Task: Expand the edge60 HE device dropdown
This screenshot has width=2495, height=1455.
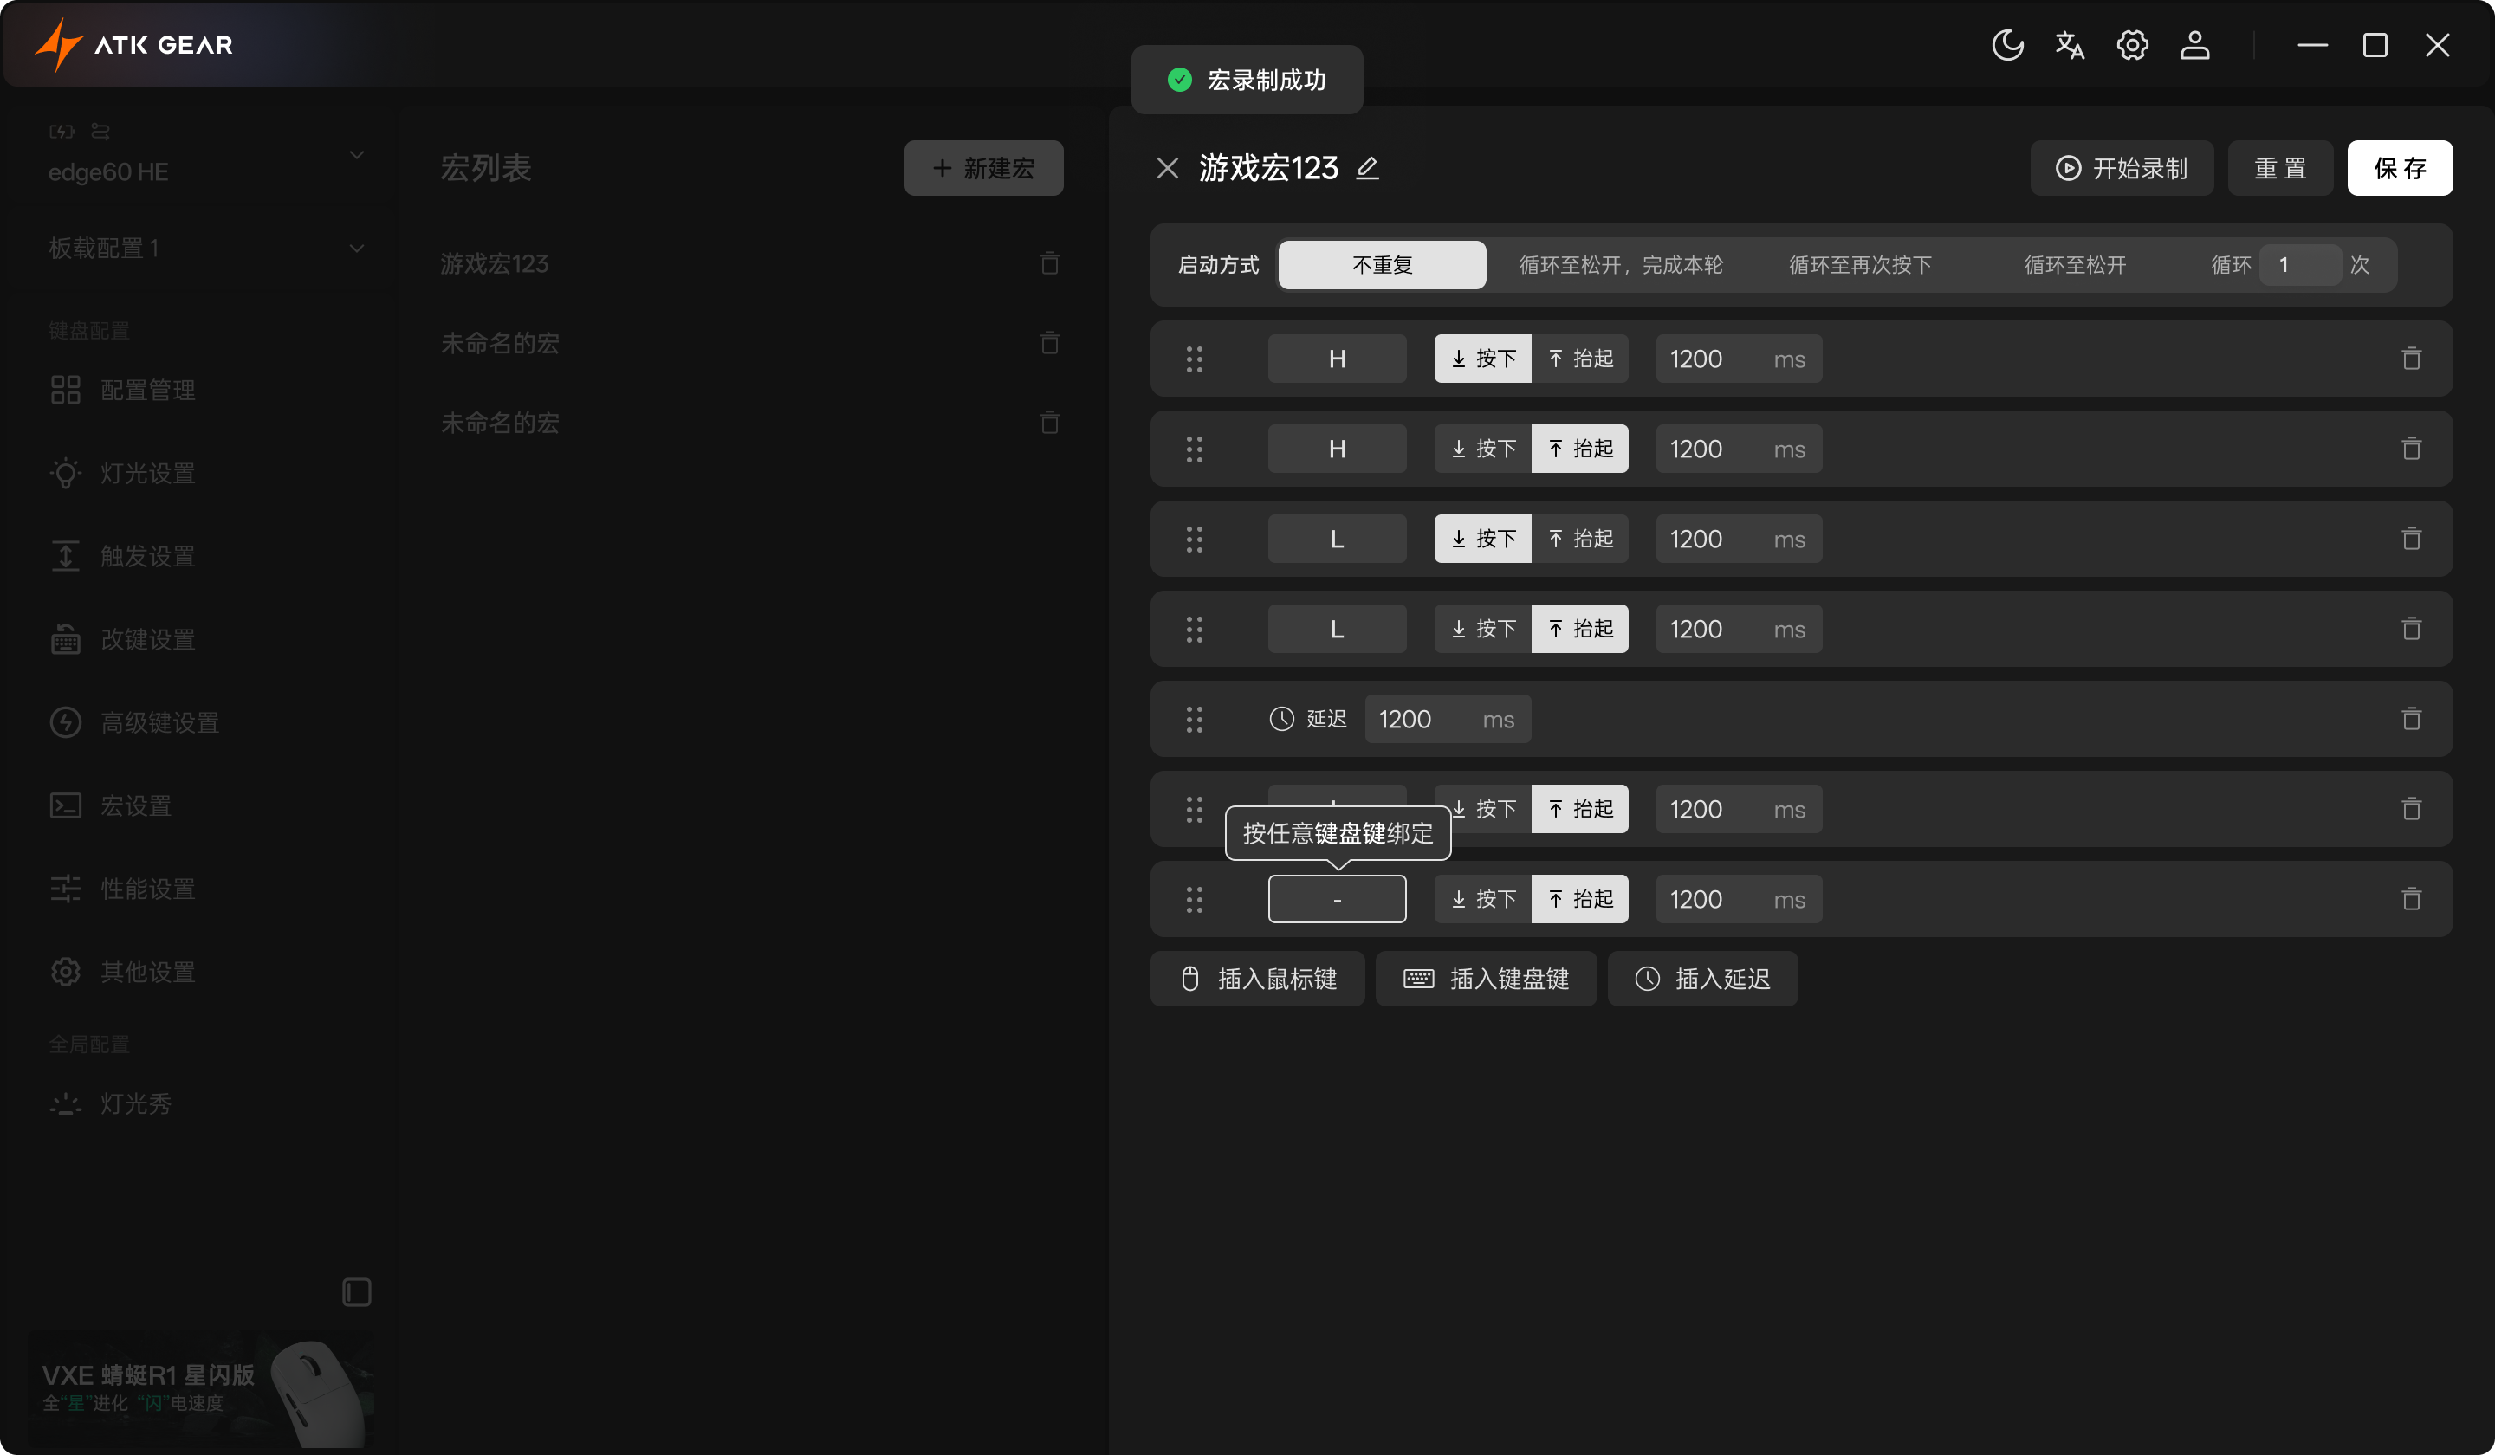Action: (x=356, y=155)
